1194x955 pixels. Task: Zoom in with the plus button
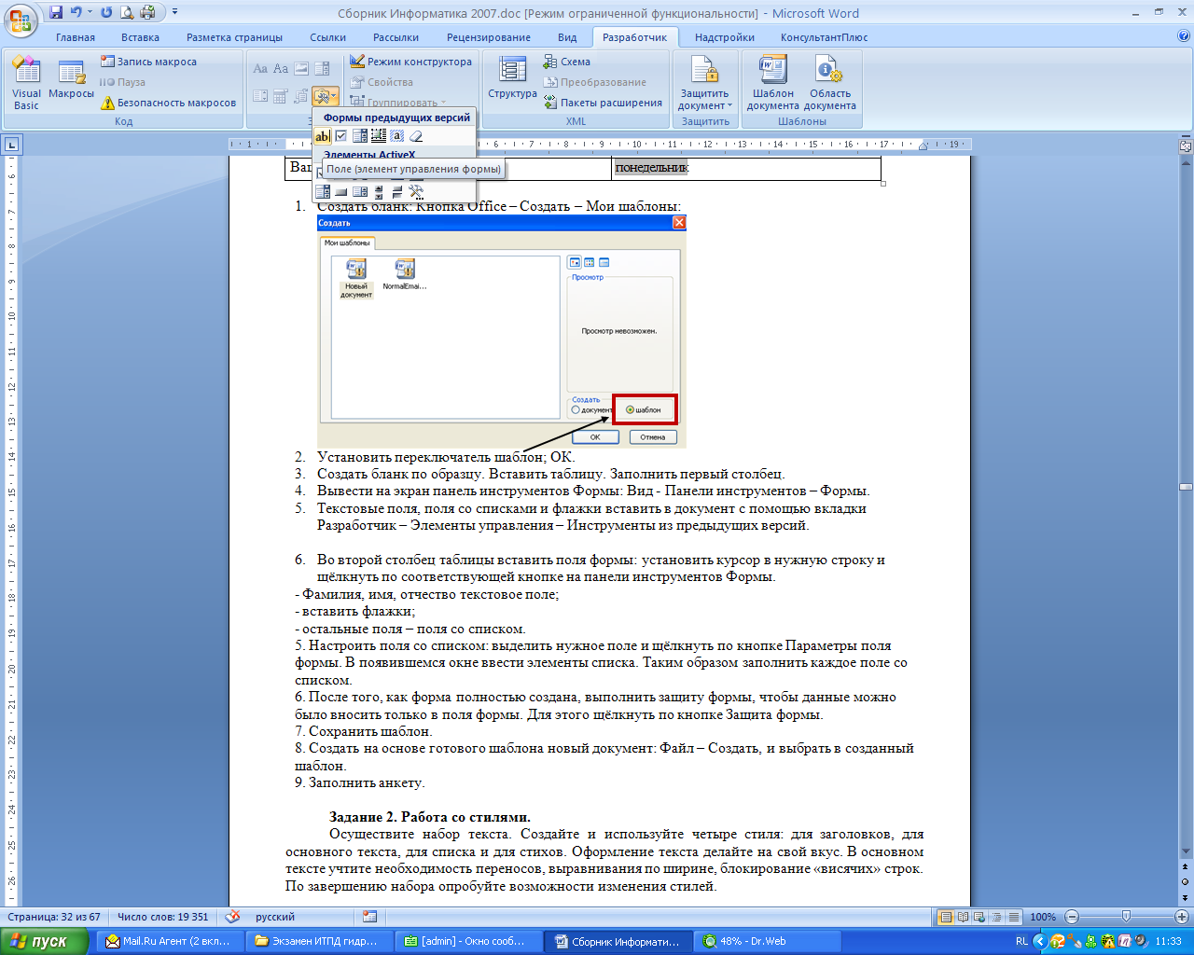click(x=1183, y=917)
